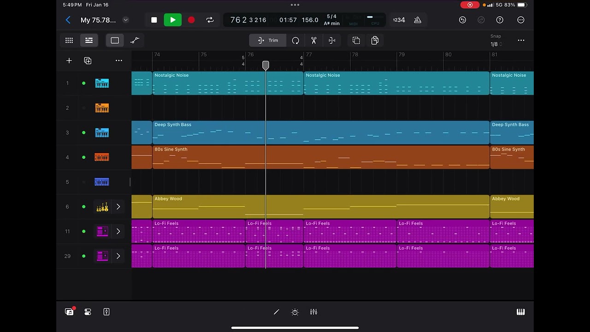The height and width of the screenshot is (332, 590).
Task: Open the tracks area more options
Action: tap(521, 41)
